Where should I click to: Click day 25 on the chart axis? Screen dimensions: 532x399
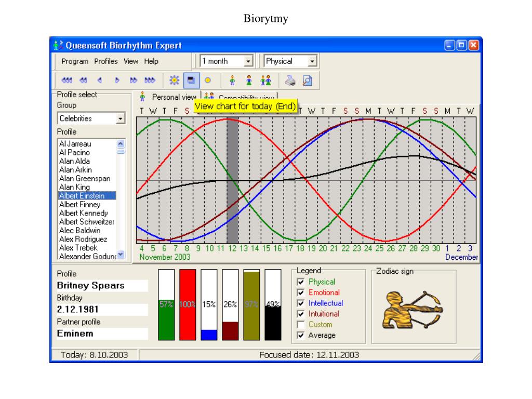click(x=379, y=248)
